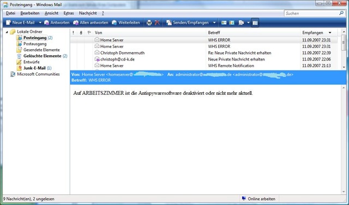Image resolution: width=349 pixels, height=205 pixels.
Task: Open the Entwürfe folder
Action: click(32, 62)
